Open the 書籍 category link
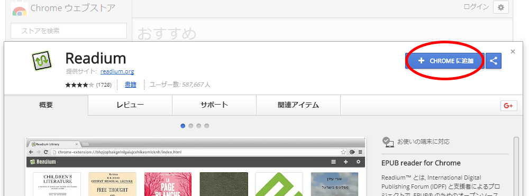This screenshot has width=529, height=196. click(x=131, y=85)
